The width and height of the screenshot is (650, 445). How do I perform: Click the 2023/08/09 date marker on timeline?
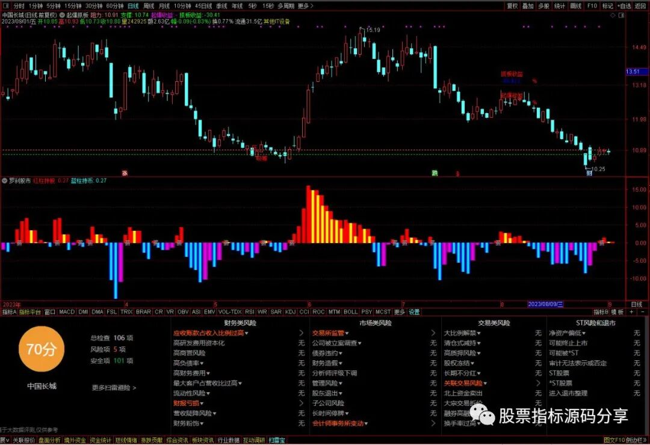tap(545, 304)
